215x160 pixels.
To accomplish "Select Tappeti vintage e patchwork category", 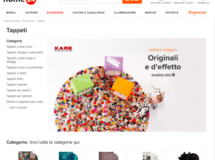I will [x=25, y=52].
